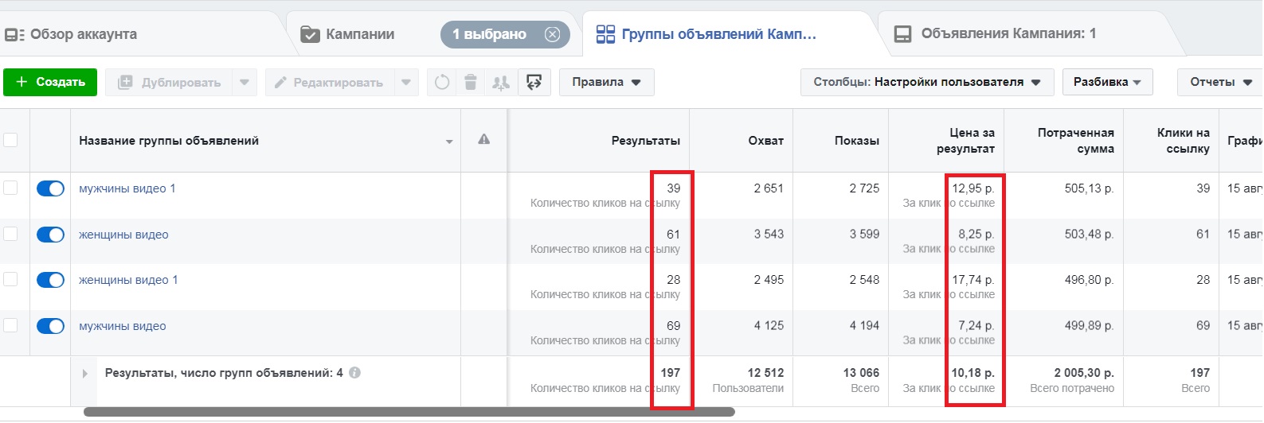Click the import/export arrows icon
1264x423 pixels.
click(534, 82)
